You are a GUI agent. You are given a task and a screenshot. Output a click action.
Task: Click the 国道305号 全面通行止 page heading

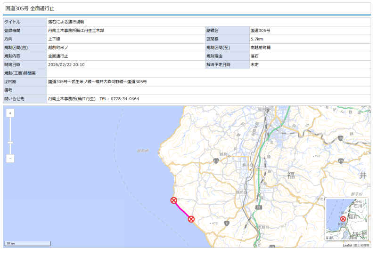coord(30,8)
